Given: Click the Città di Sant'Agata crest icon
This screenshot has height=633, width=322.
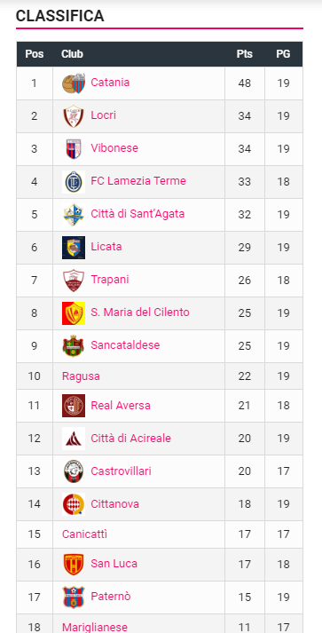Looking at the screenshot, I should pyautogui.click(x=74, y=215).
